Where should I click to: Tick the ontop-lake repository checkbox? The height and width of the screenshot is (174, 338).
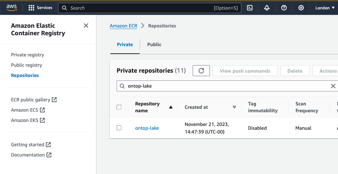119,128
